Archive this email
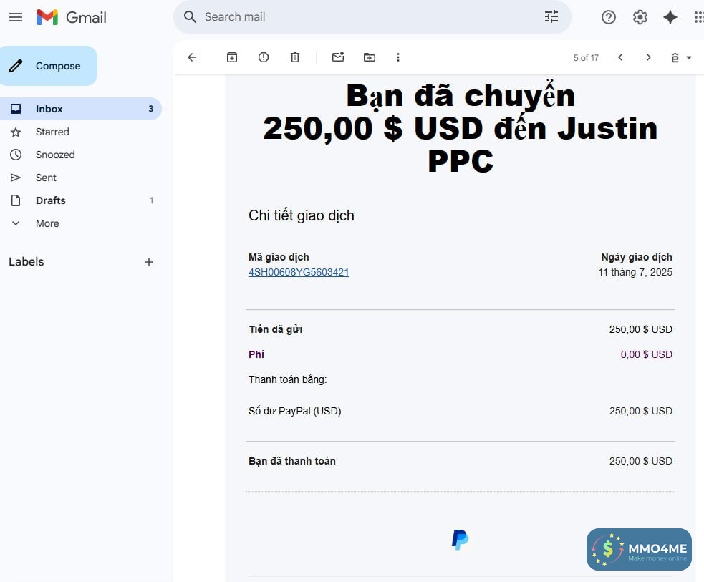Image resolution: width=704 pixels, height=582 pixels. 231,57
